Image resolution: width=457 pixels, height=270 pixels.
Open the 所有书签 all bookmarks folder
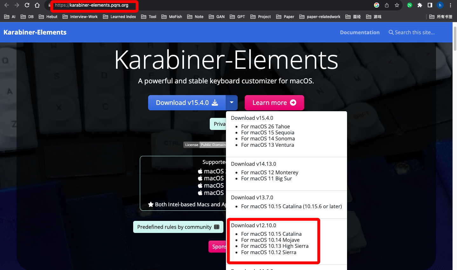click(x=441, y=16)
